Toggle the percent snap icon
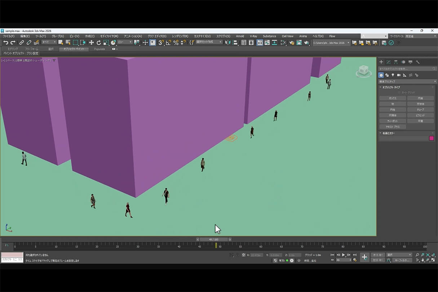 176,43
